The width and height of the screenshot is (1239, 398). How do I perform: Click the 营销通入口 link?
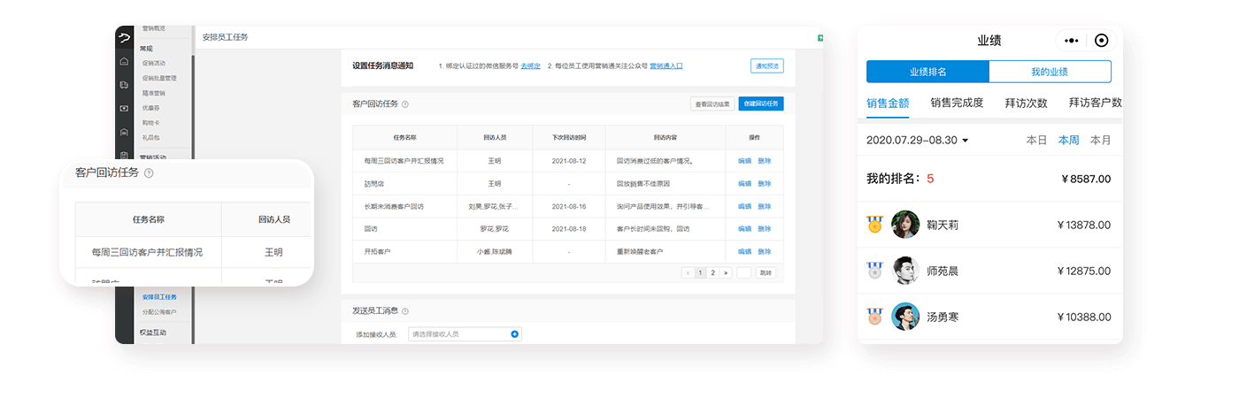(666, 65)
